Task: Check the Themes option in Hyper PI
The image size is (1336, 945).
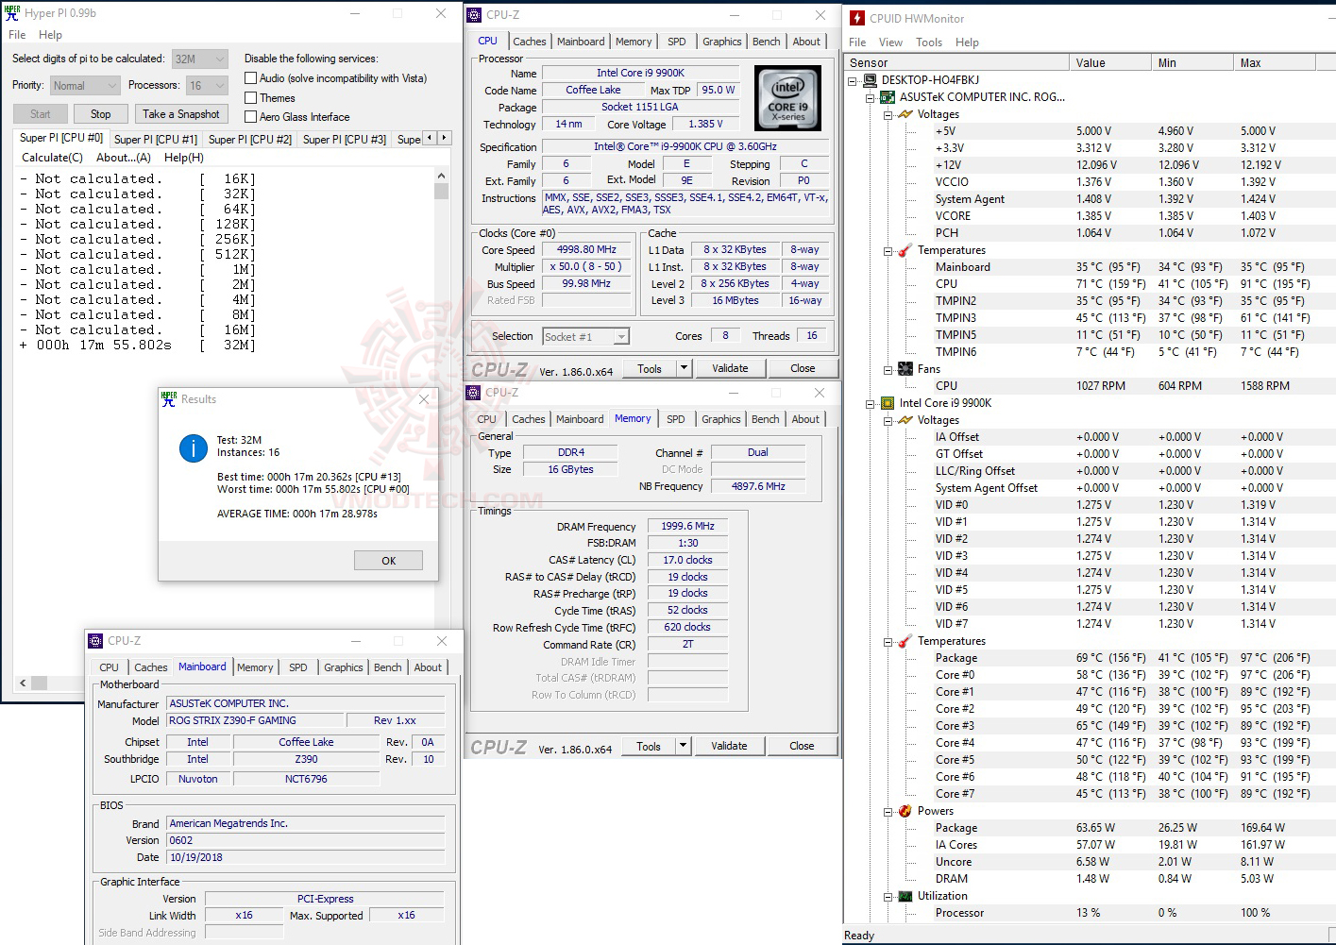Action: pyautogui.click(x=251, y=97)
